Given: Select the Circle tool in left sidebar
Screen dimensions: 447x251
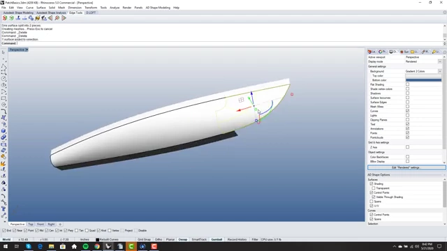Looking at the screenshot, I should click(3, 79).
